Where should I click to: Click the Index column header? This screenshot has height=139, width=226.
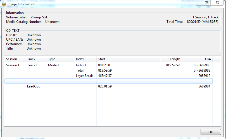[85, 59]
